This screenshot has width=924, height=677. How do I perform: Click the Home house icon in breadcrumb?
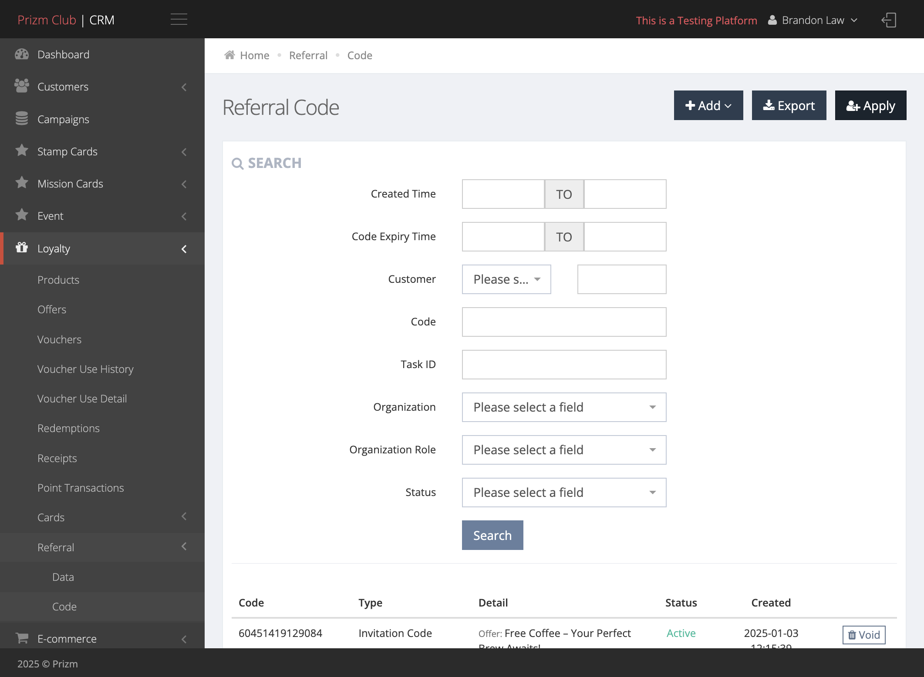pyautogui.click(x=229, y=55)
